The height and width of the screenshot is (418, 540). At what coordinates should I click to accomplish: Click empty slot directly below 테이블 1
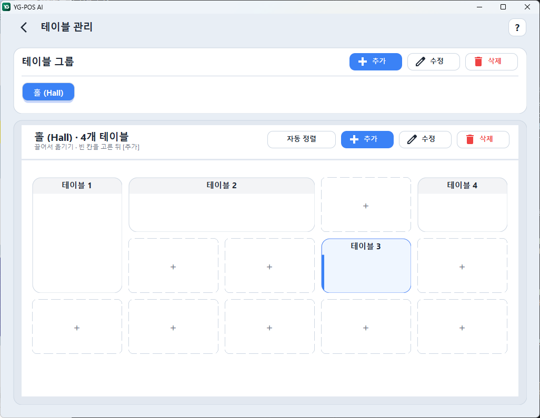[77, 326]
